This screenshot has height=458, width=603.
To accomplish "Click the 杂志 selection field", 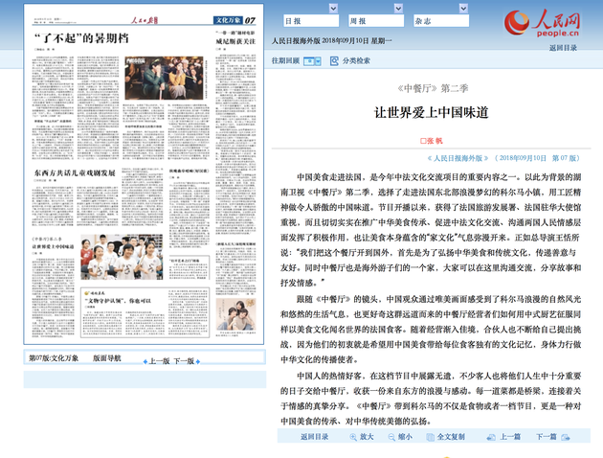I will 441,21.
